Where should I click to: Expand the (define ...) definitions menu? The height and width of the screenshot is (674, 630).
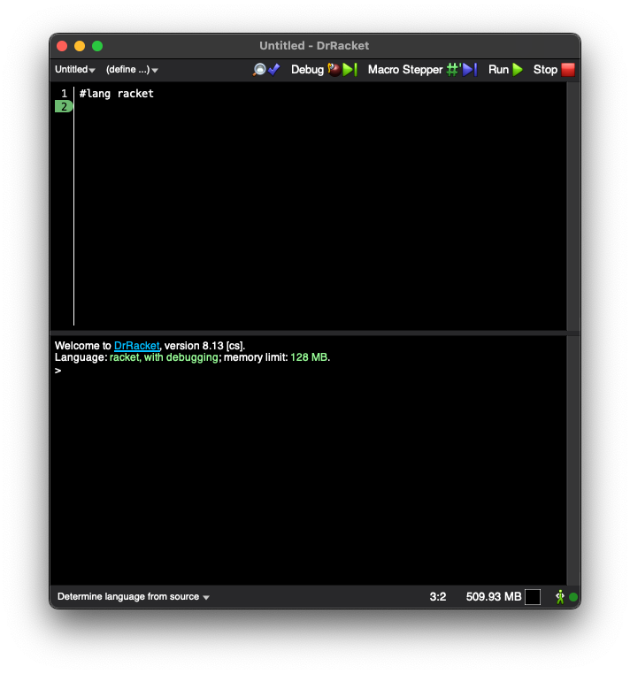(132, 69)
